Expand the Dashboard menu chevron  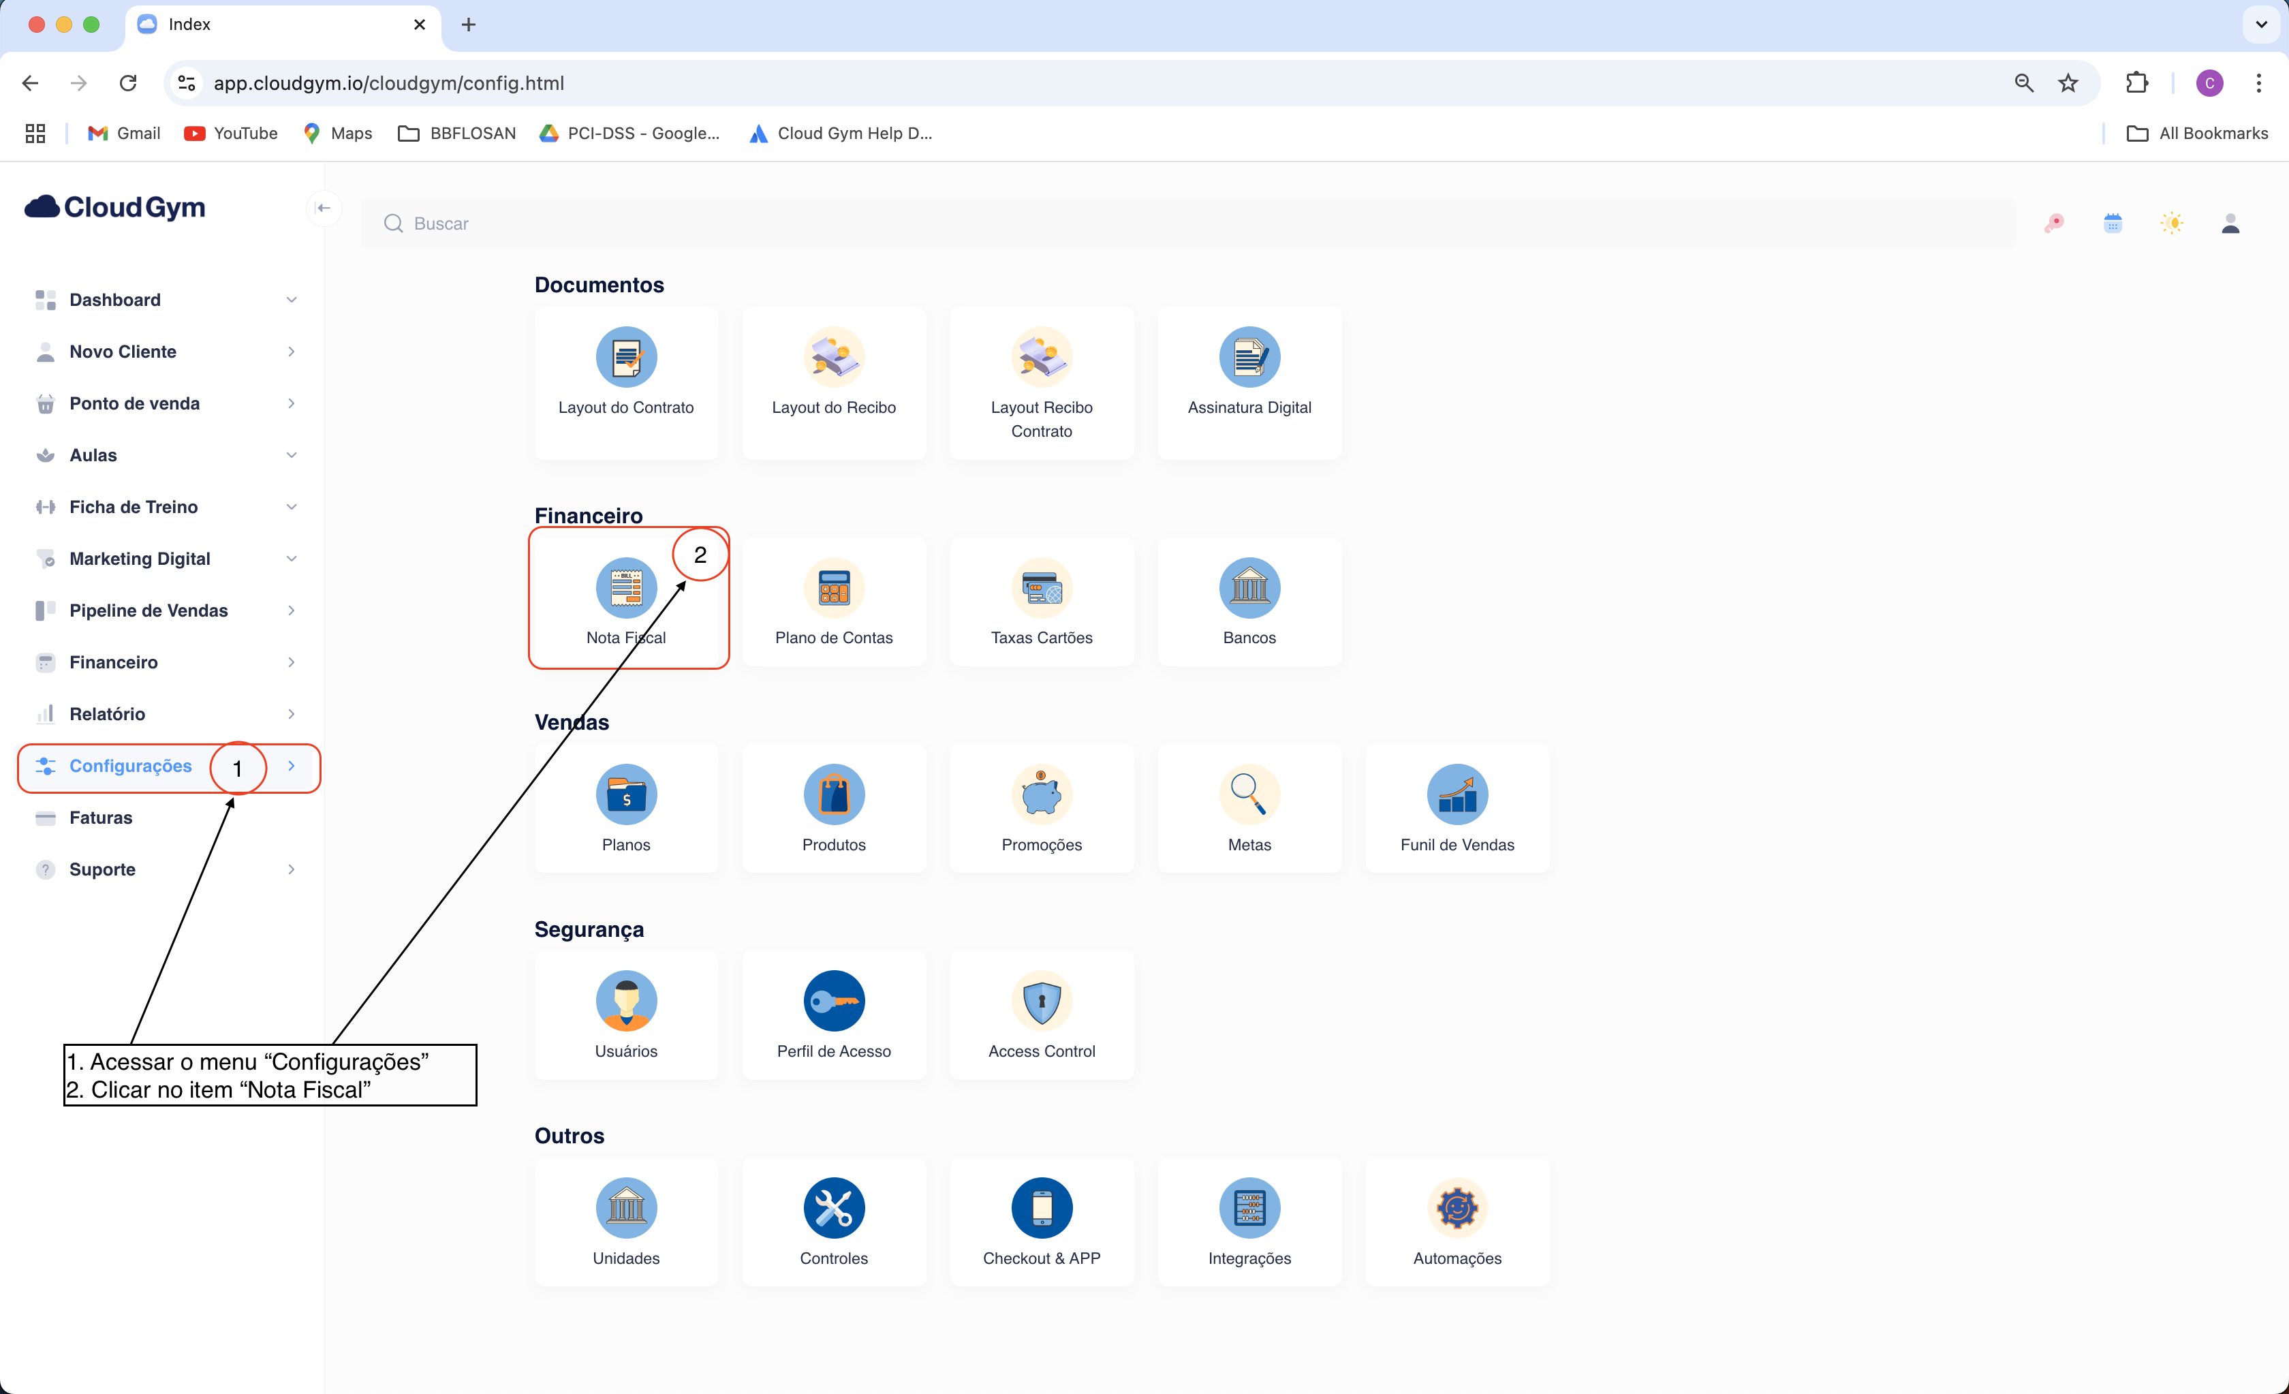pos(291,300)
